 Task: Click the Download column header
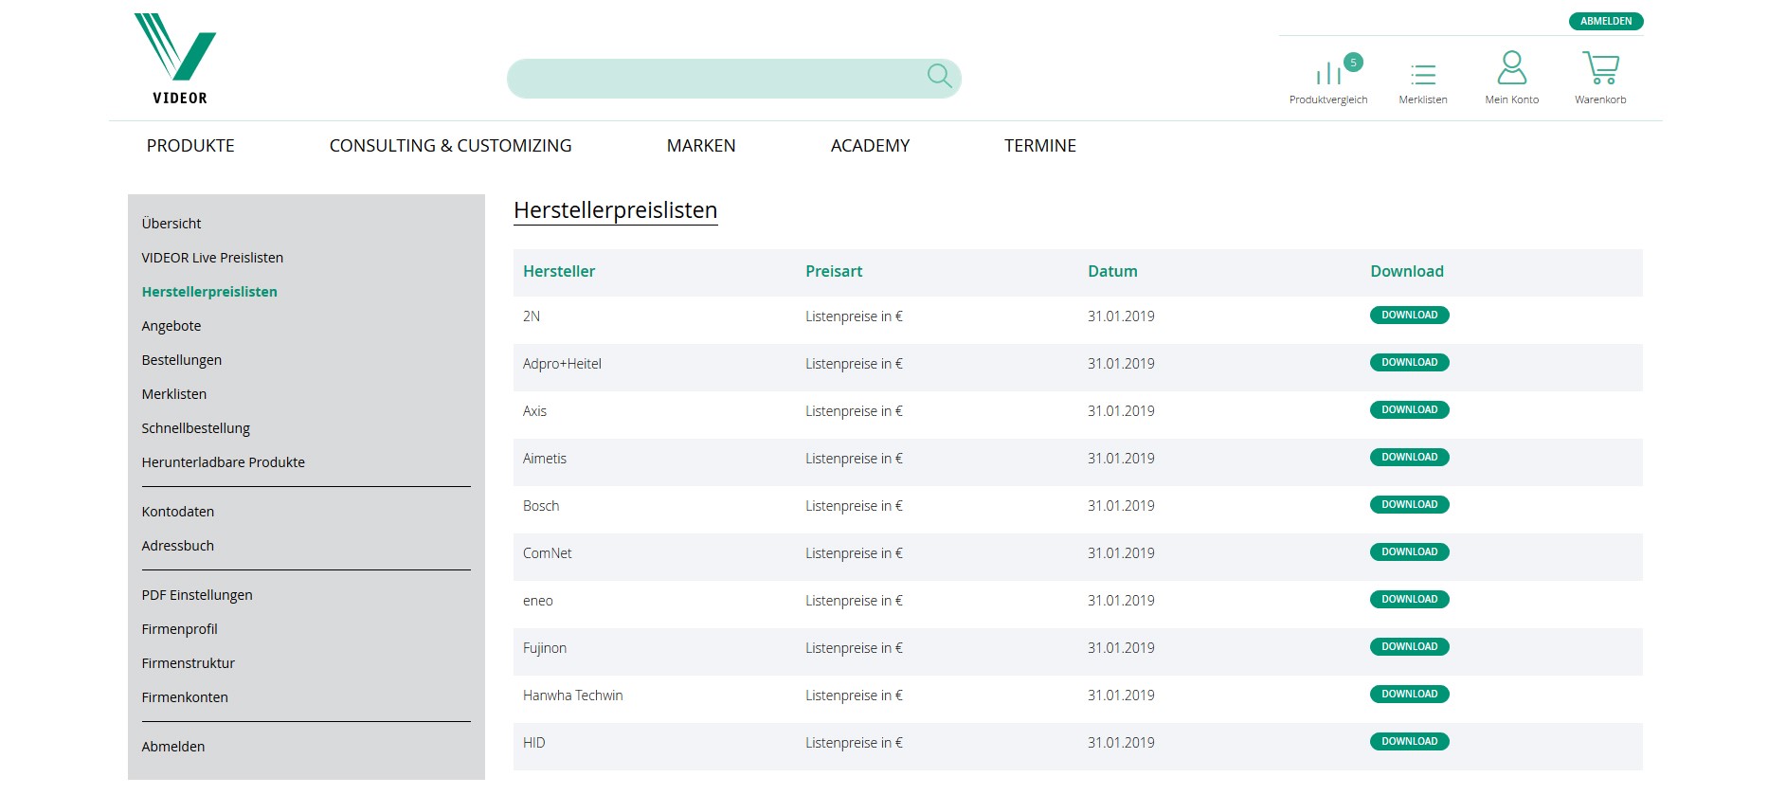tap(1407, 272)
